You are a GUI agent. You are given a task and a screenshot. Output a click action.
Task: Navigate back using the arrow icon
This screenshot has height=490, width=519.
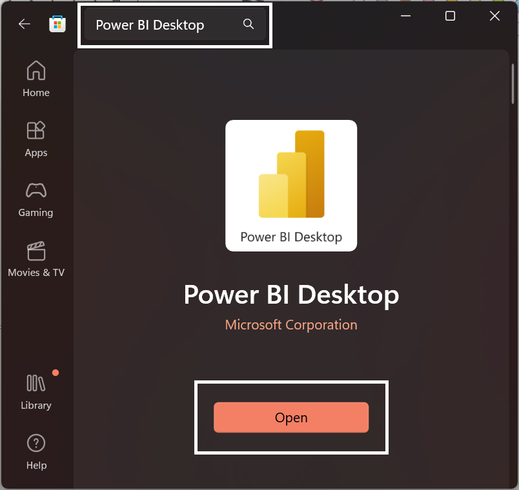[x=24, y=23]
